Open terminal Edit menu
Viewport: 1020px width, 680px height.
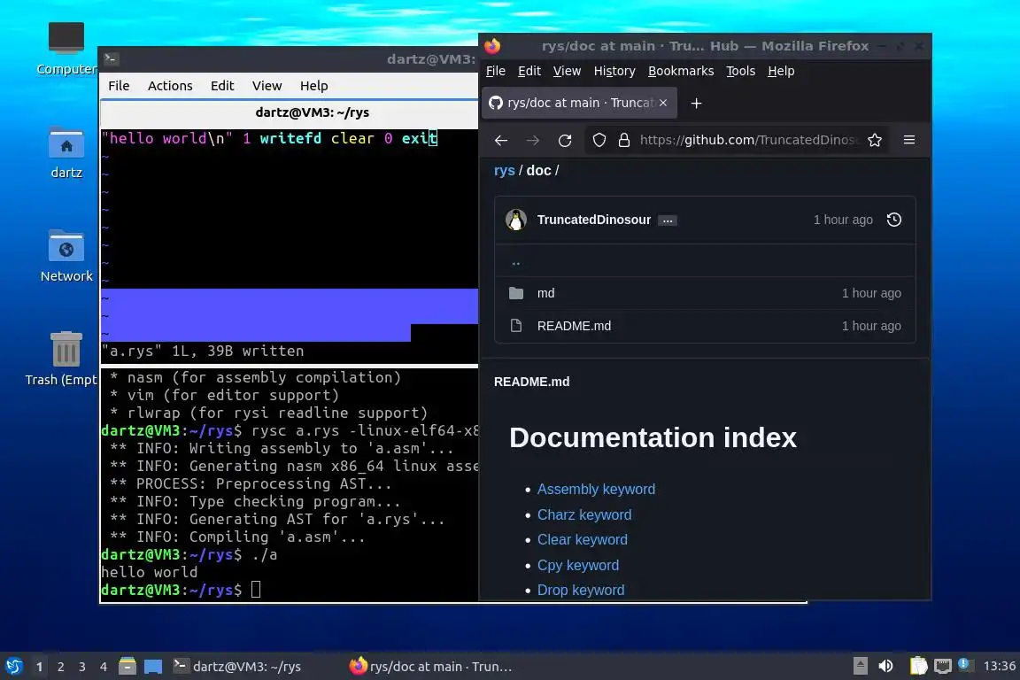click(222, 86)
